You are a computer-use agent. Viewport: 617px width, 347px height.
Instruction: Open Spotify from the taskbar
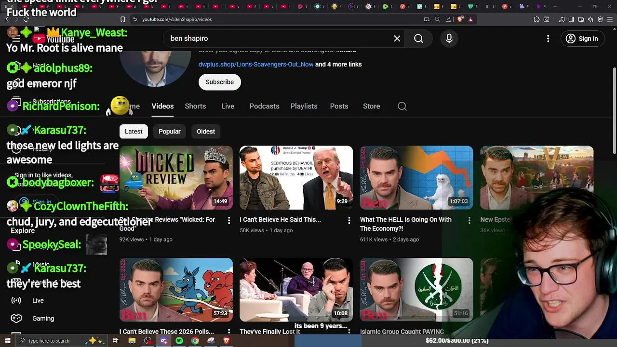179,341
